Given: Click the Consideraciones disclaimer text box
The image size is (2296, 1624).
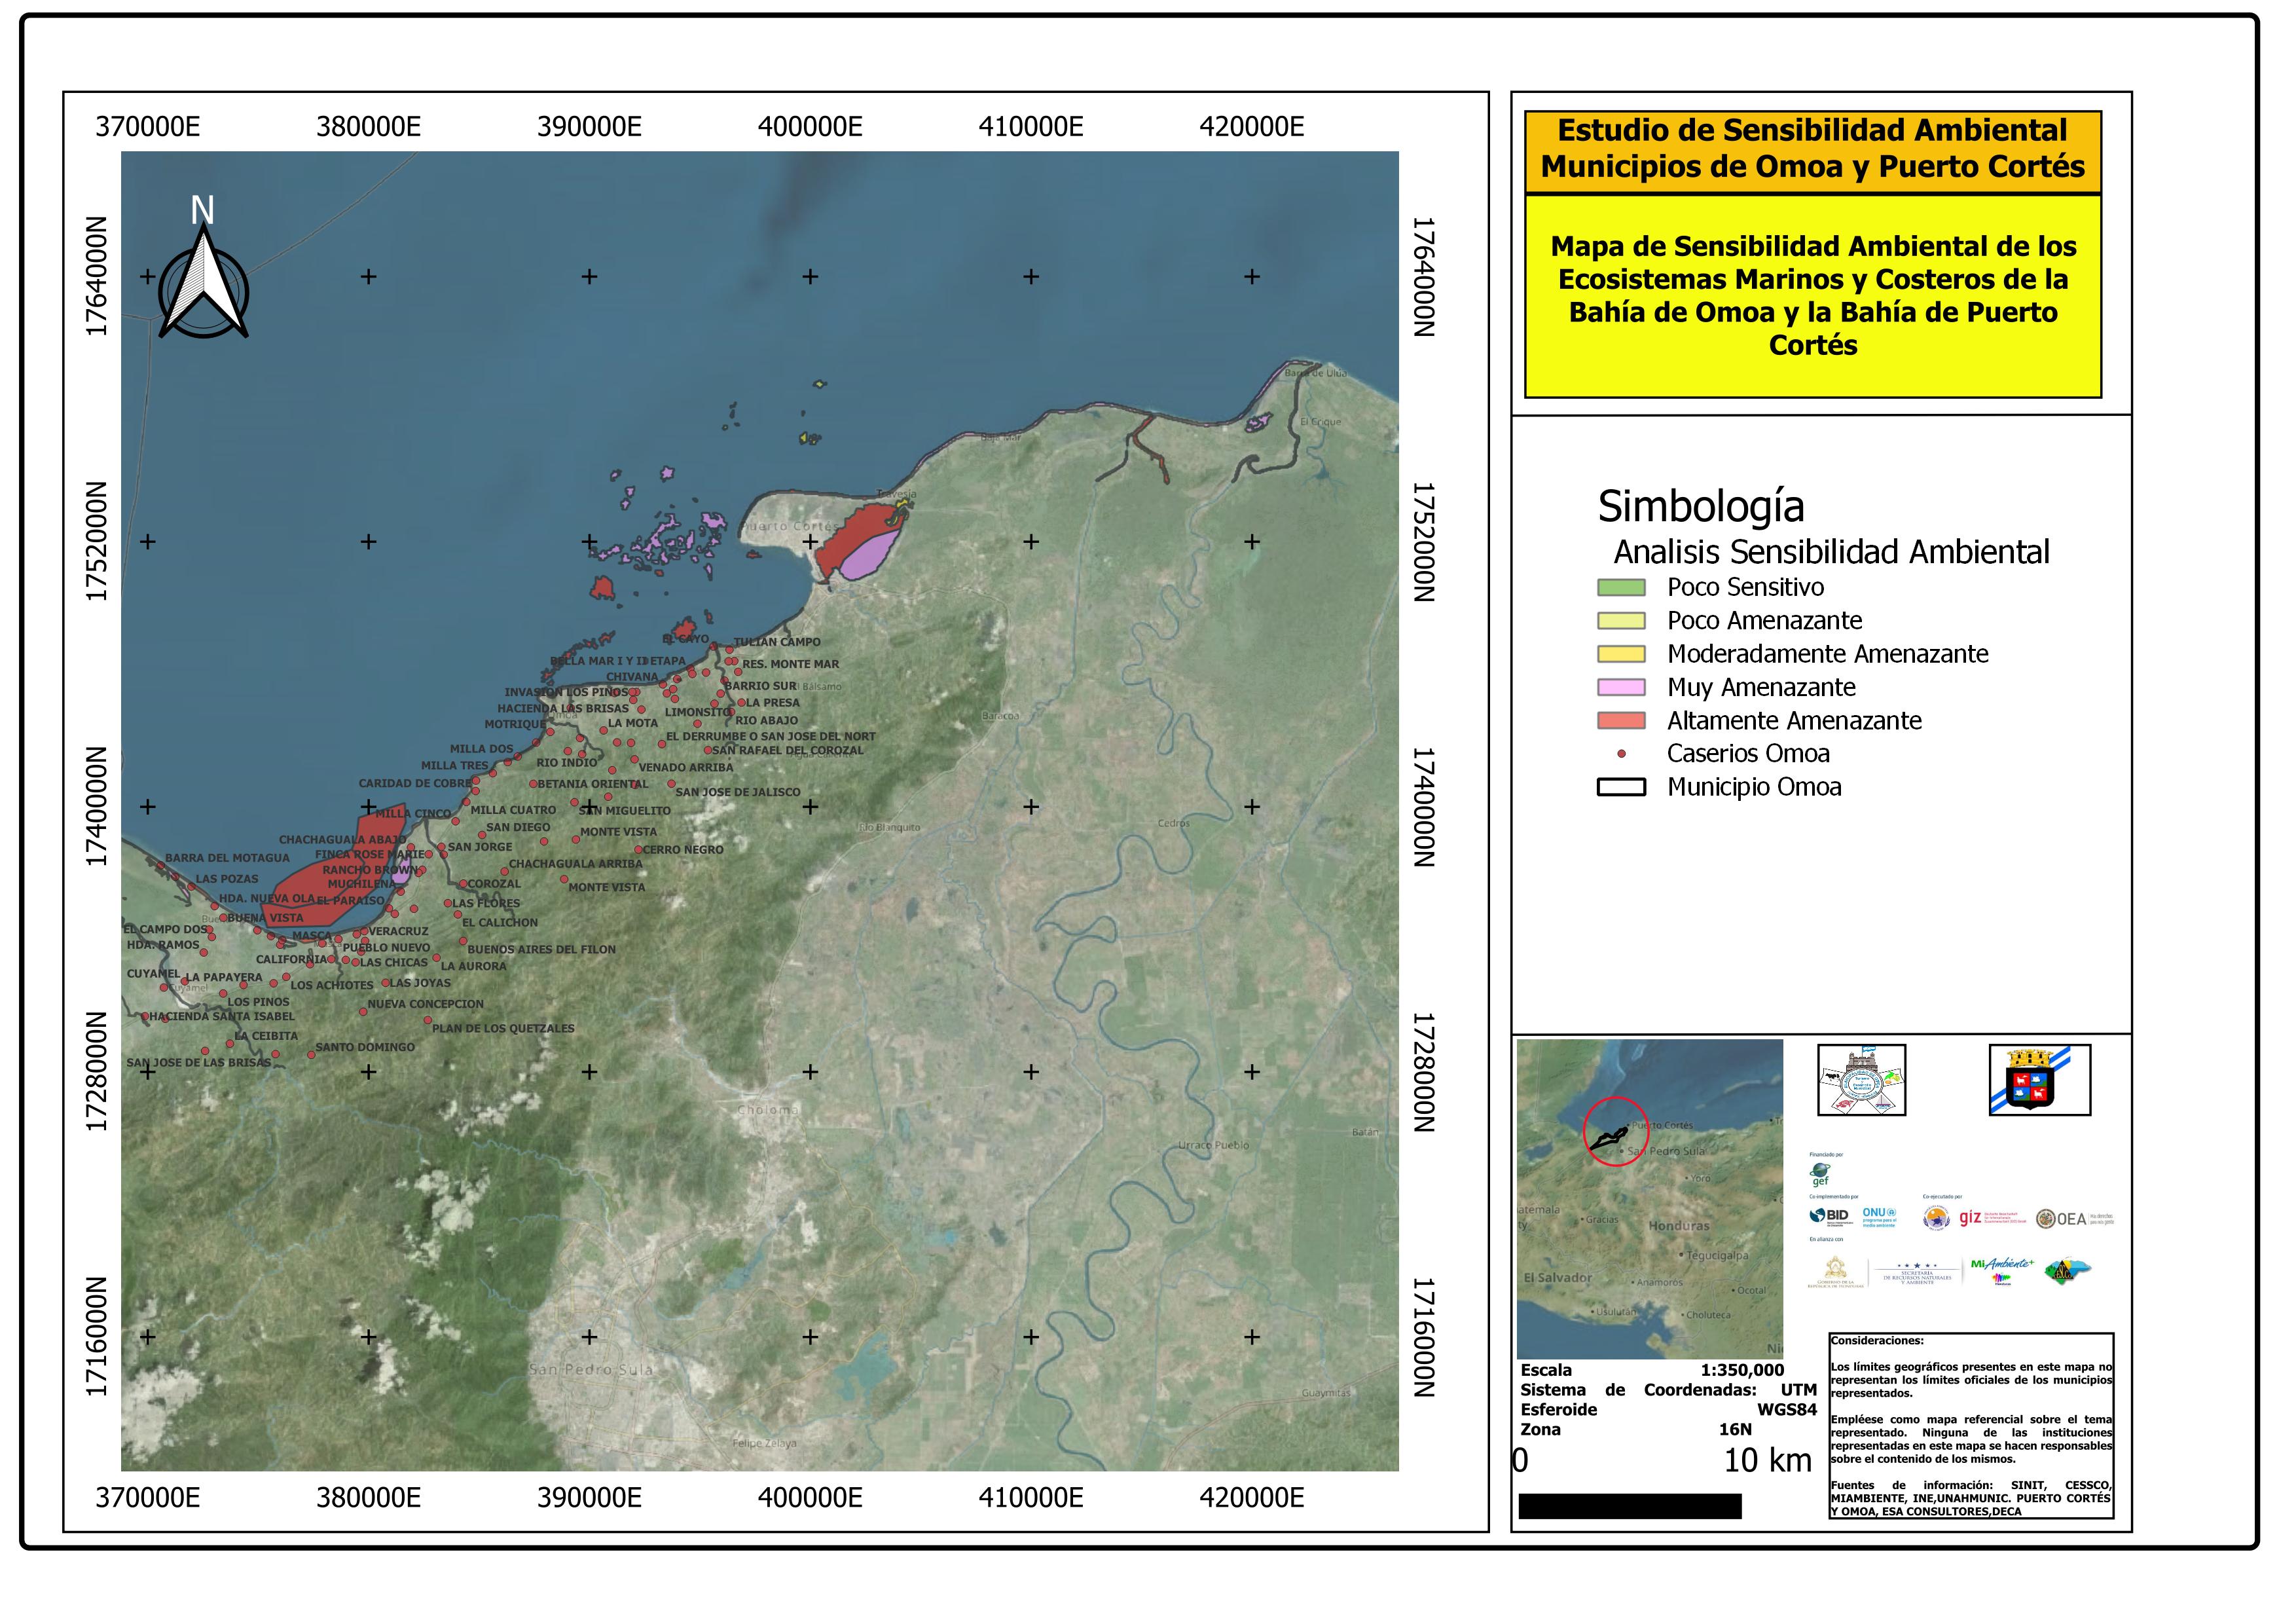Looking at the screenshot, I should [x=1971, y=1425].
